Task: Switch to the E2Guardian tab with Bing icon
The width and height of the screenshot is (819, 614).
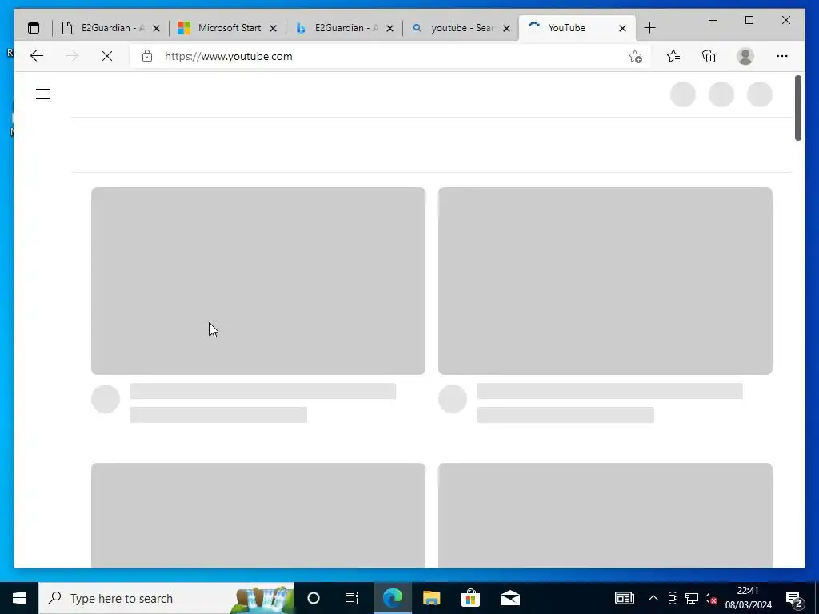Action: 345,28
